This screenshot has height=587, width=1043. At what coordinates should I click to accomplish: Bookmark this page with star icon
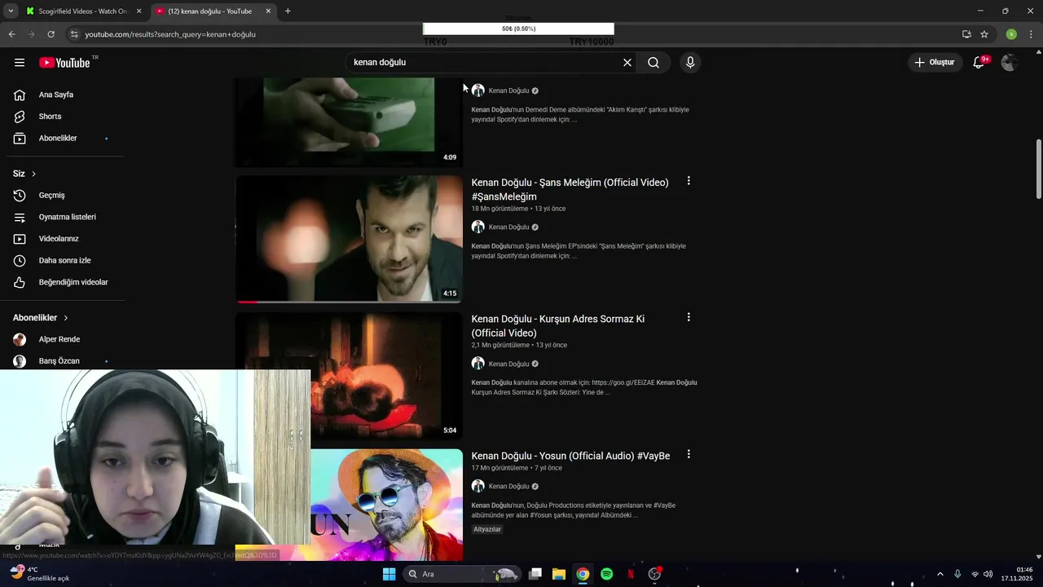tap(984, 34)
